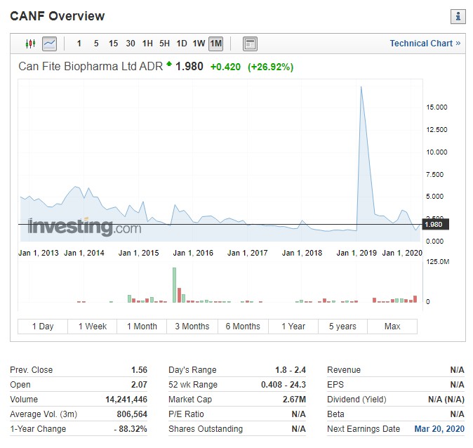
Task: Click the 125.0M volume axis label
Action: [438, 262]
